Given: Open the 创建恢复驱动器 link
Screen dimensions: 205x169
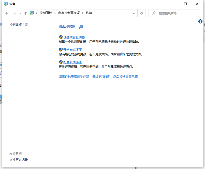Looking at the screenshot, I should 74,37.
